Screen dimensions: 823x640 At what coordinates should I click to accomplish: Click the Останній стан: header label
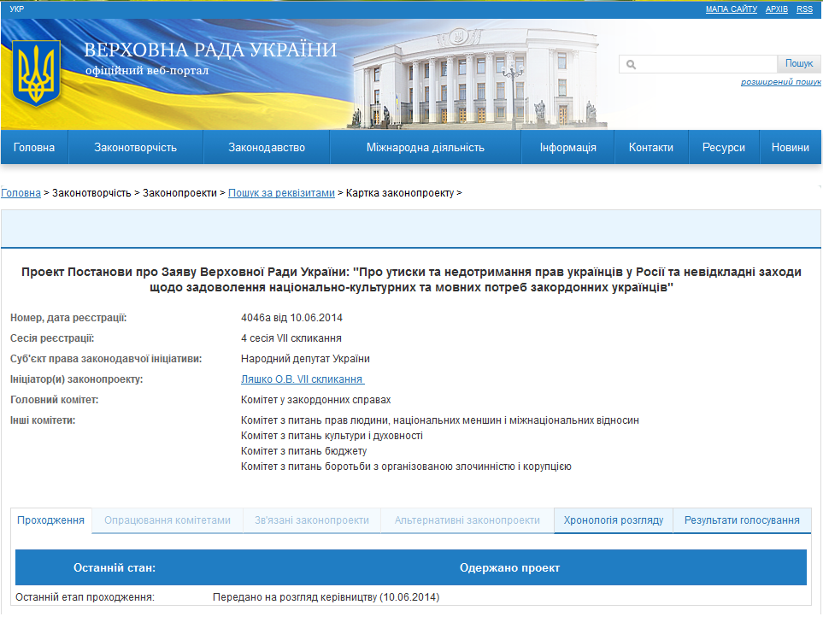[x=115, y=568]
